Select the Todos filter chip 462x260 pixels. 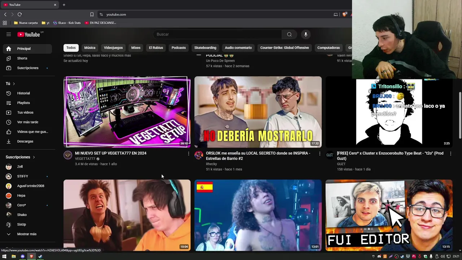click(x=71, y=48)
